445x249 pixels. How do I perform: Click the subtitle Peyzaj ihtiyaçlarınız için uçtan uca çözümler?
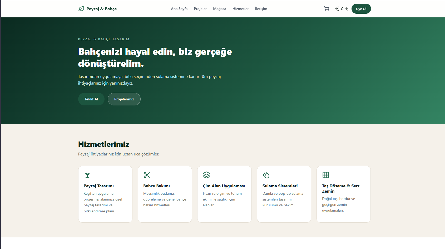pos(118,154)
